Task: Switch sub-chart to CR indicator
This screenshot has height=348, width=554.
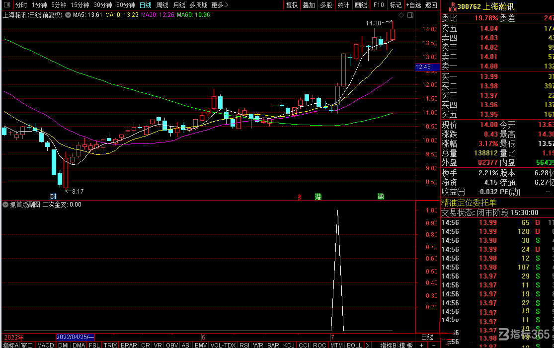Action: click(146, 345)
